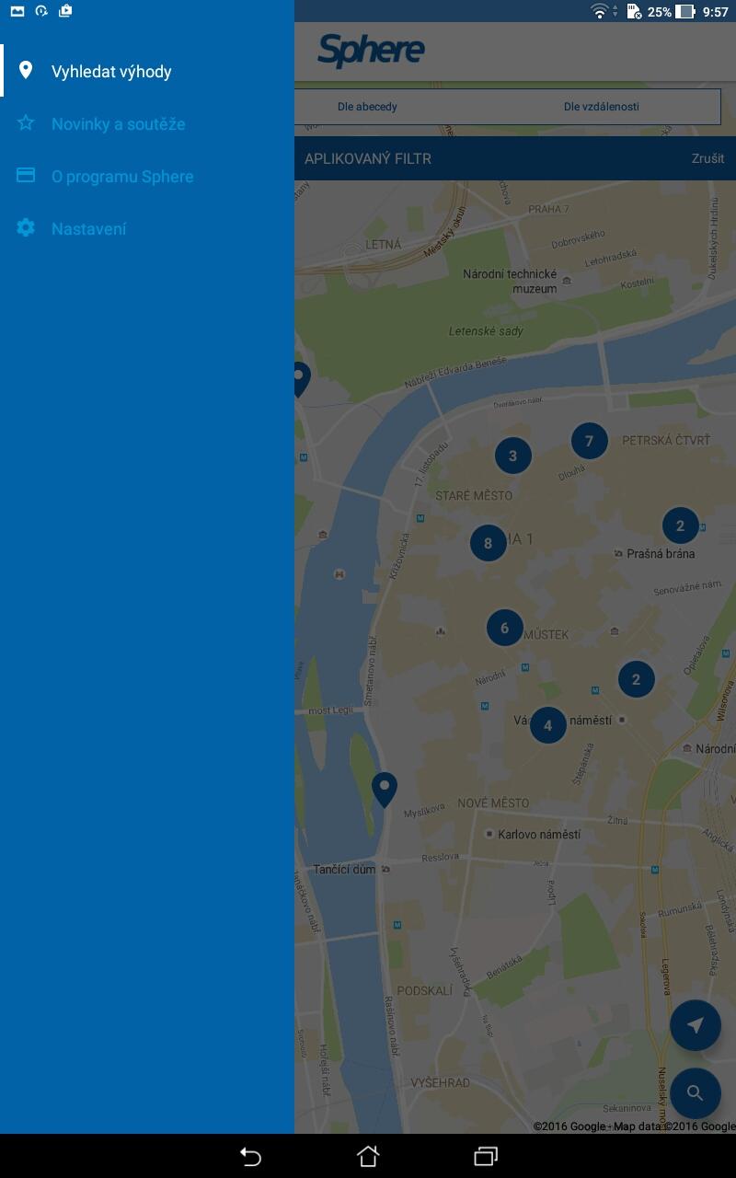Open map cluster marker 3
This screenshot has width=736, height=1178.
tap(512, 455)
